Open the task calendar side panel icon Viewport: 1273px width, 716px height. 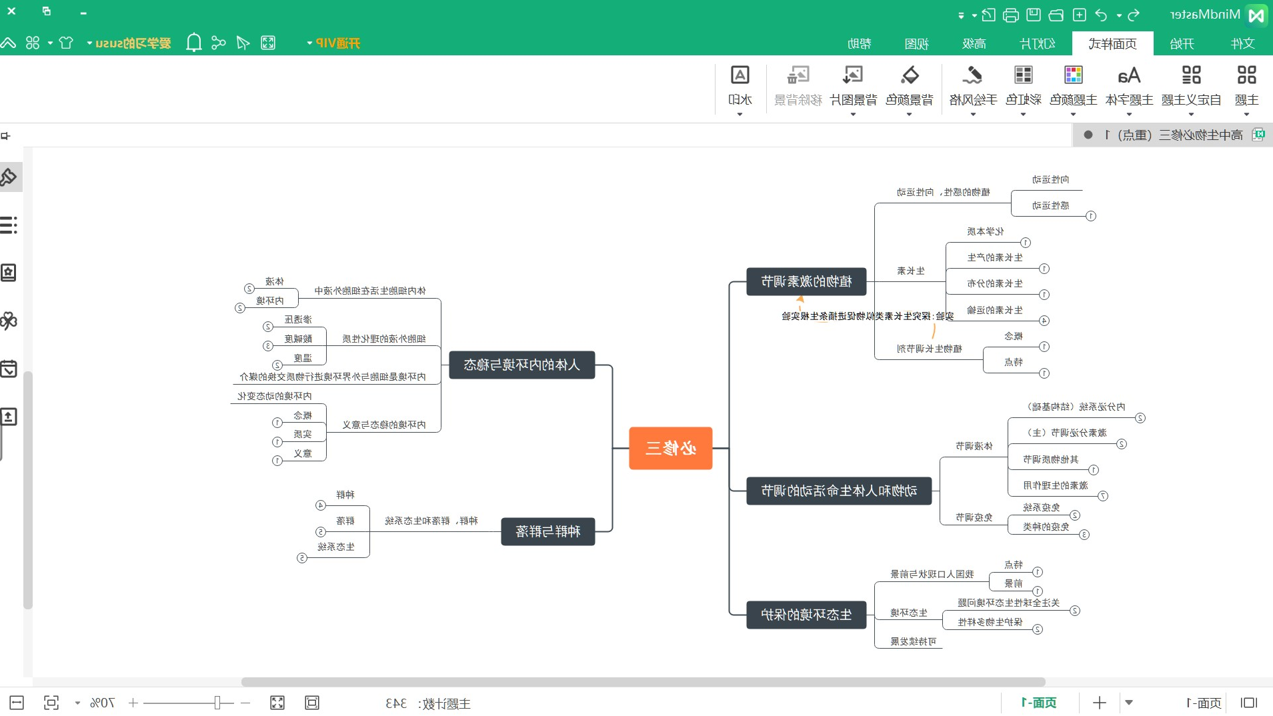9,369
